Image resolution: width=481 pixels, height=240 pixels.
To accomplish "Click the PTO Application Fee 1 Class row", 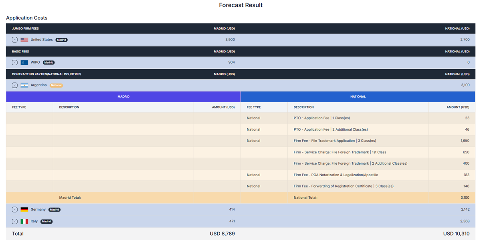I will 316,118.
